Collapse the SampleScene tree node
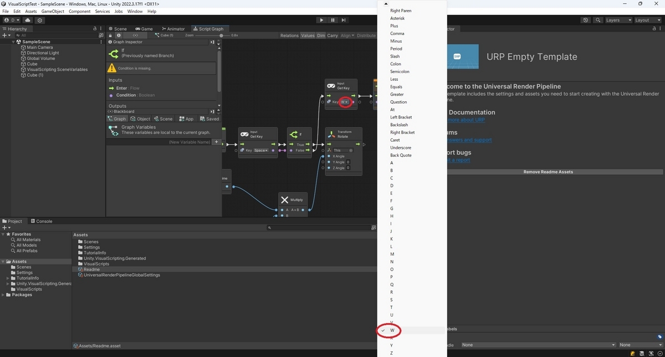This screenshot has height=357, width=665. [x=13, y=42]
